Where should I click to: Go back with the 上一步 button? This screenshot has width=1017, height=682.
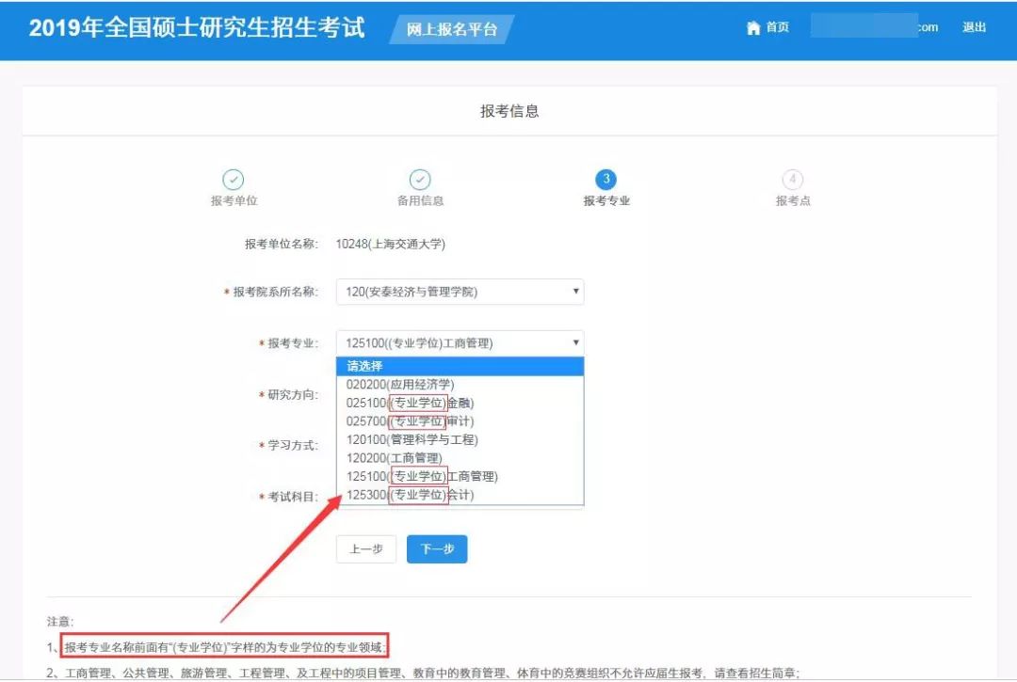365,549
